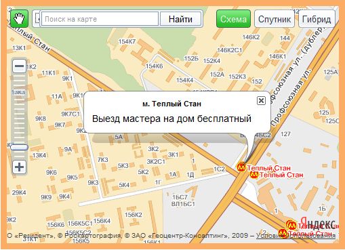This screenshot has width=345, height=250.
Task: Click house label 1БС7
Action: click(180, 197)
